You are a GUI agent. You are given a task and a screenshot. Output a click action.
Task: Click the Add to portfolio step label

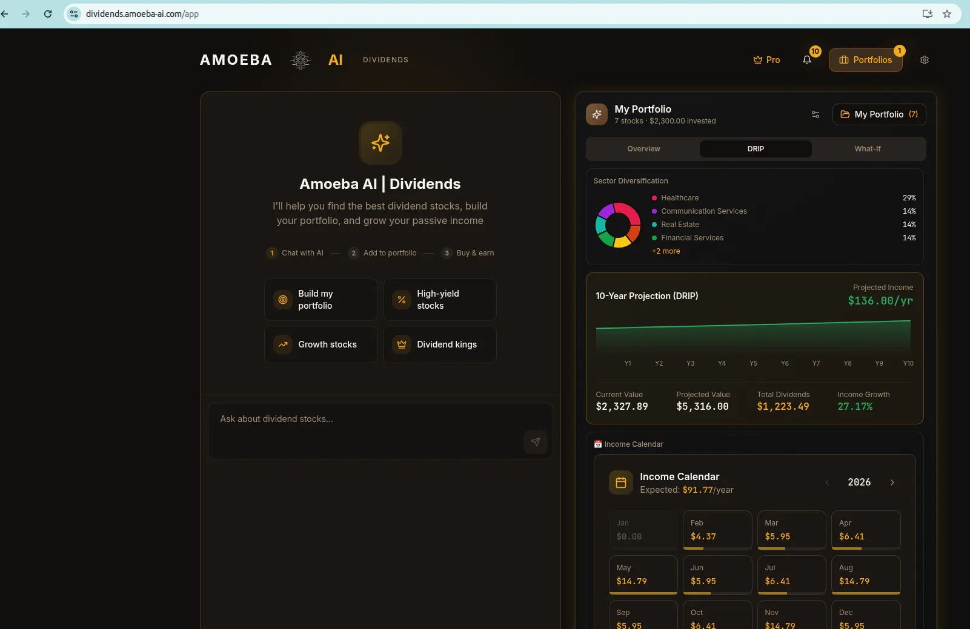click(x=390, y=253)
